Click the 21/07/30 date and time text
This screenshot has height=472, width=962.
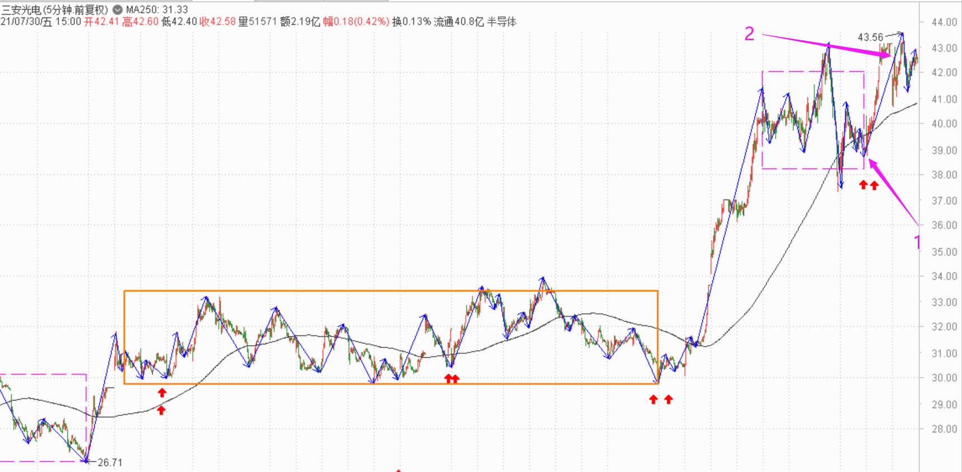pos(41,22)
